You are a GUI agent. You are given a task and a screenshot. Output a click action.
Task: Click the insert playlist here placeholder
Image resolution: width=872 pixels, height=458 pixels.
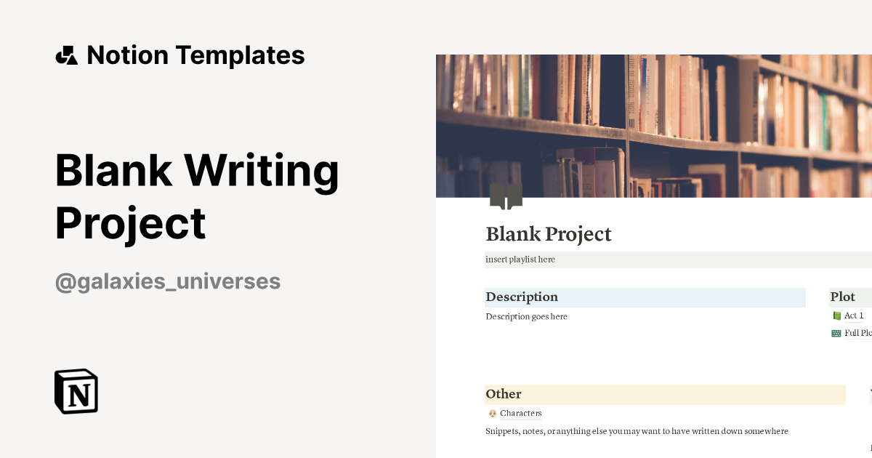(520, 260)
